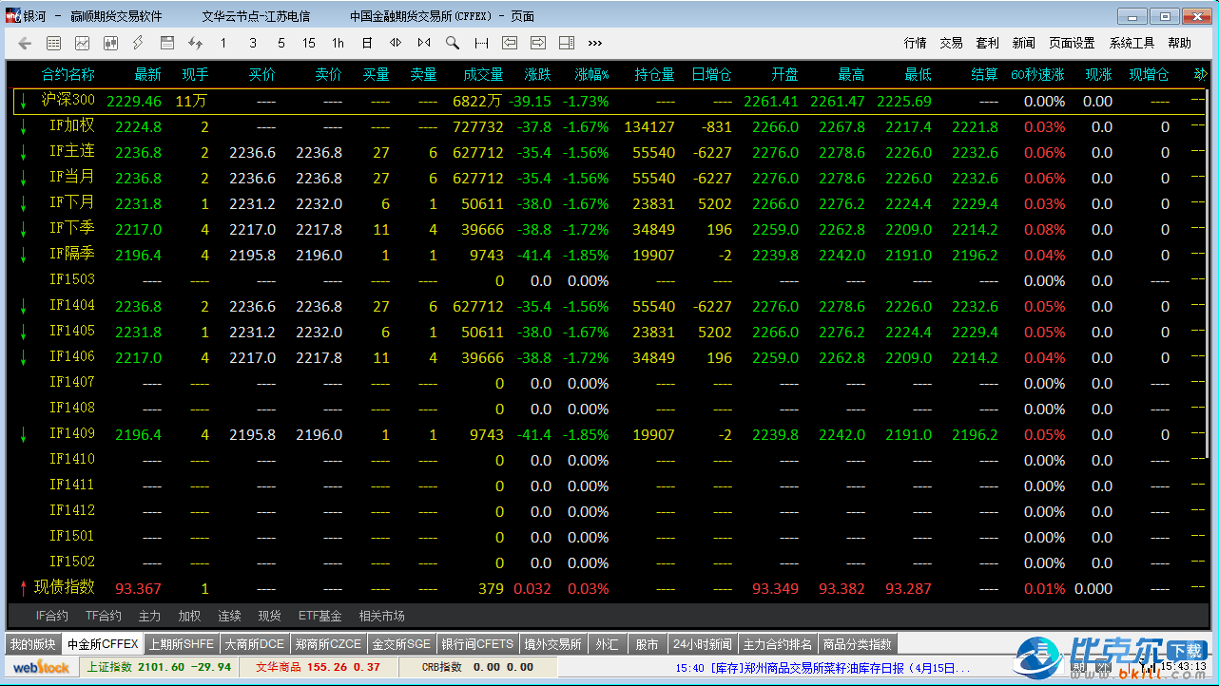Select the IF加权 contract row
The height and width of the screenshot is (686, 1219).
pos(609,126)
